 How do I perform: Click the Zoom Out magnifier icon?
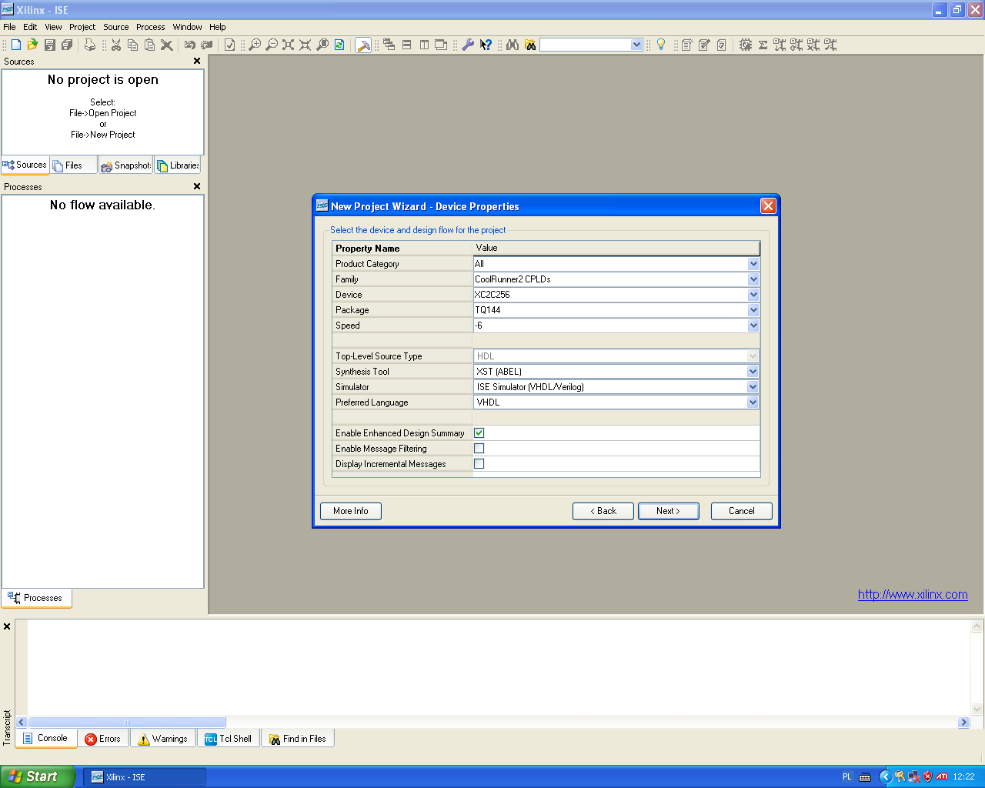(272, 45)
